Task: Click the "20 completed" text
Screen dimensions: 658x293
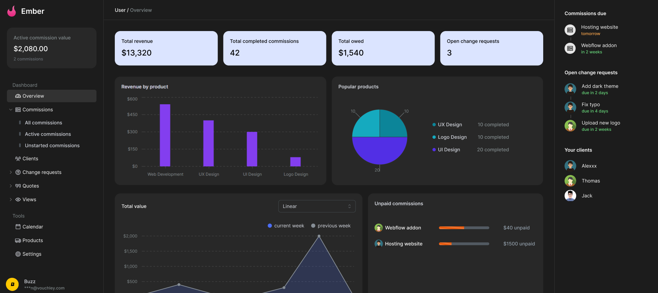Action: [x=493, y=149]
